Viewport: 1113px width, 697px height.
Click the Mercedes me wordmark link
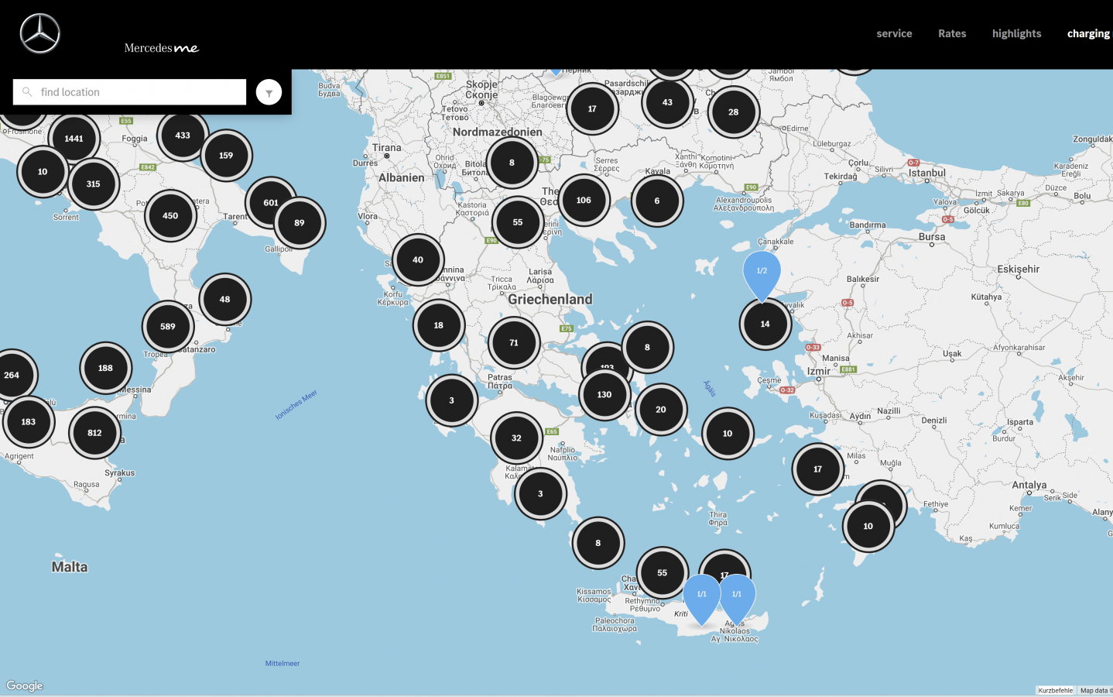click(161, 48)
